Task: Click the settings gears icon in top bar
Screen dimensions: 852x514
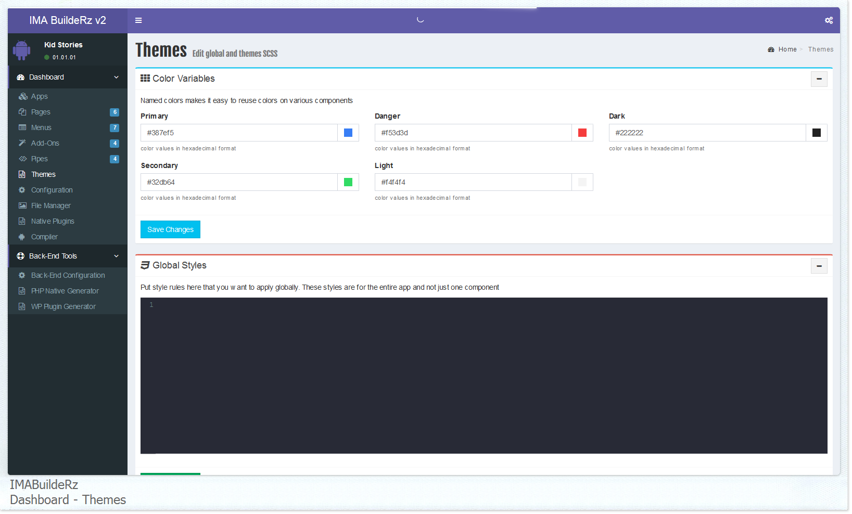Action: pos(829,20)
